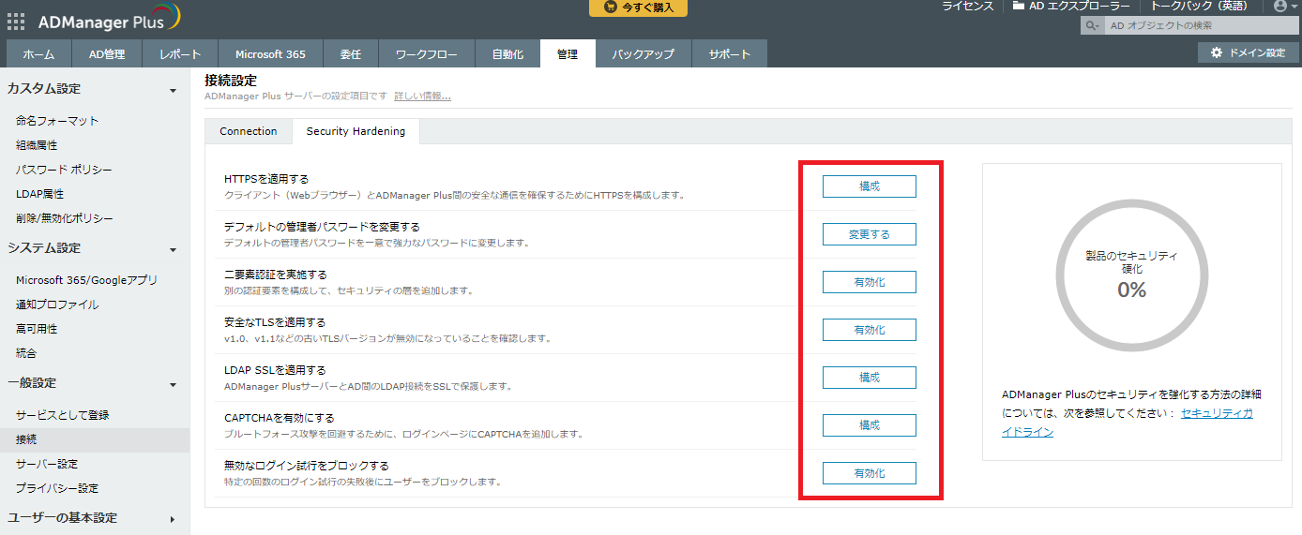Viewport: 1302px width, 535px height.
Task: Open 命名フォーマット in the sidebar
Action: tap(57, 121)
